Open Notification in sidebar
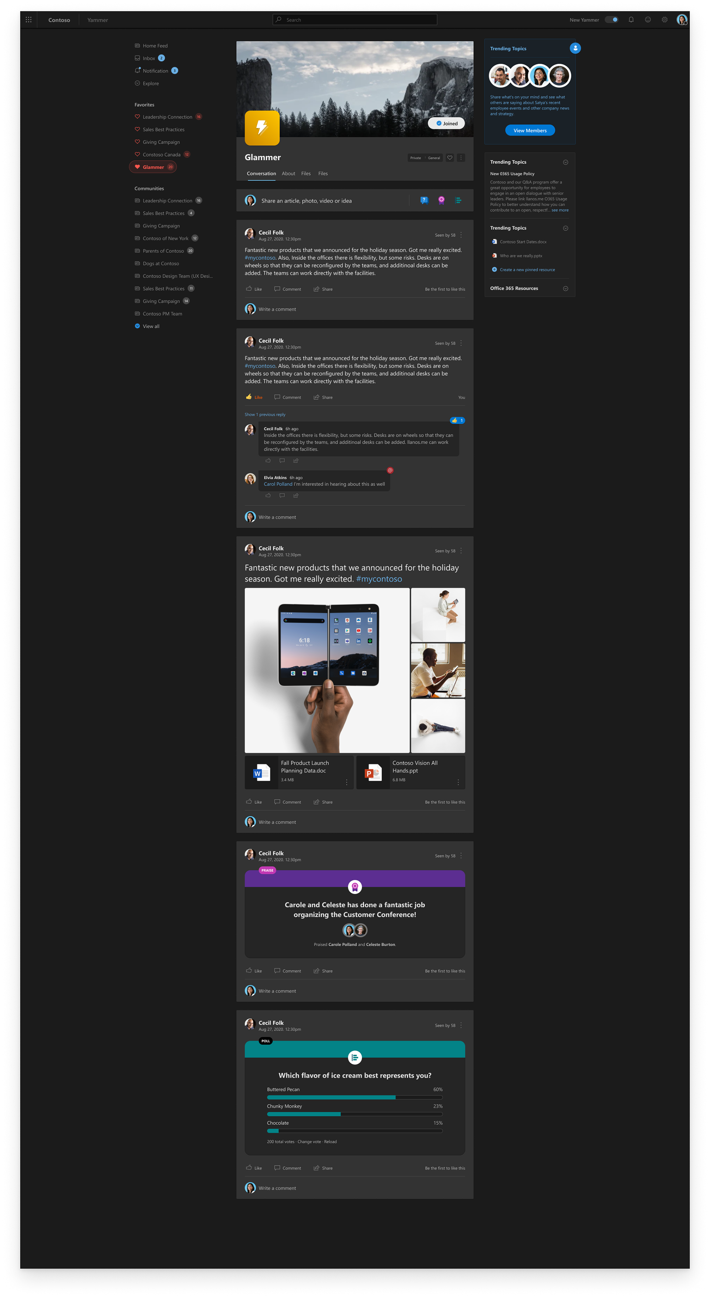Viewport: 710px width, 1298px height. click(x=156, y=71)
